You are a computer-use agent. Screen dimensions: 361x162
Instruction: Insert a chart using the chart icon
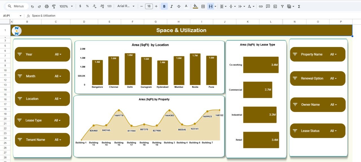point(275,6)
